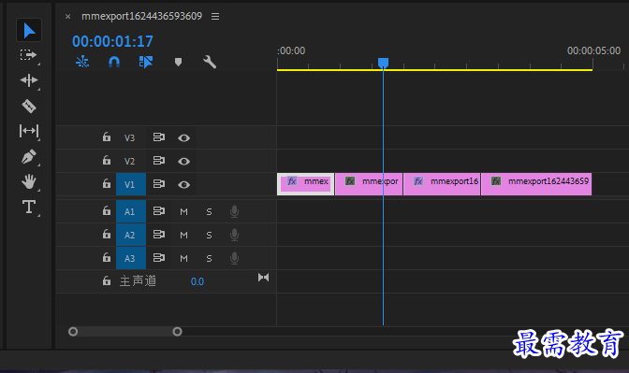Screen dimensions: 629x373
Task: Select the Slip tool
Action: (29, 131)
